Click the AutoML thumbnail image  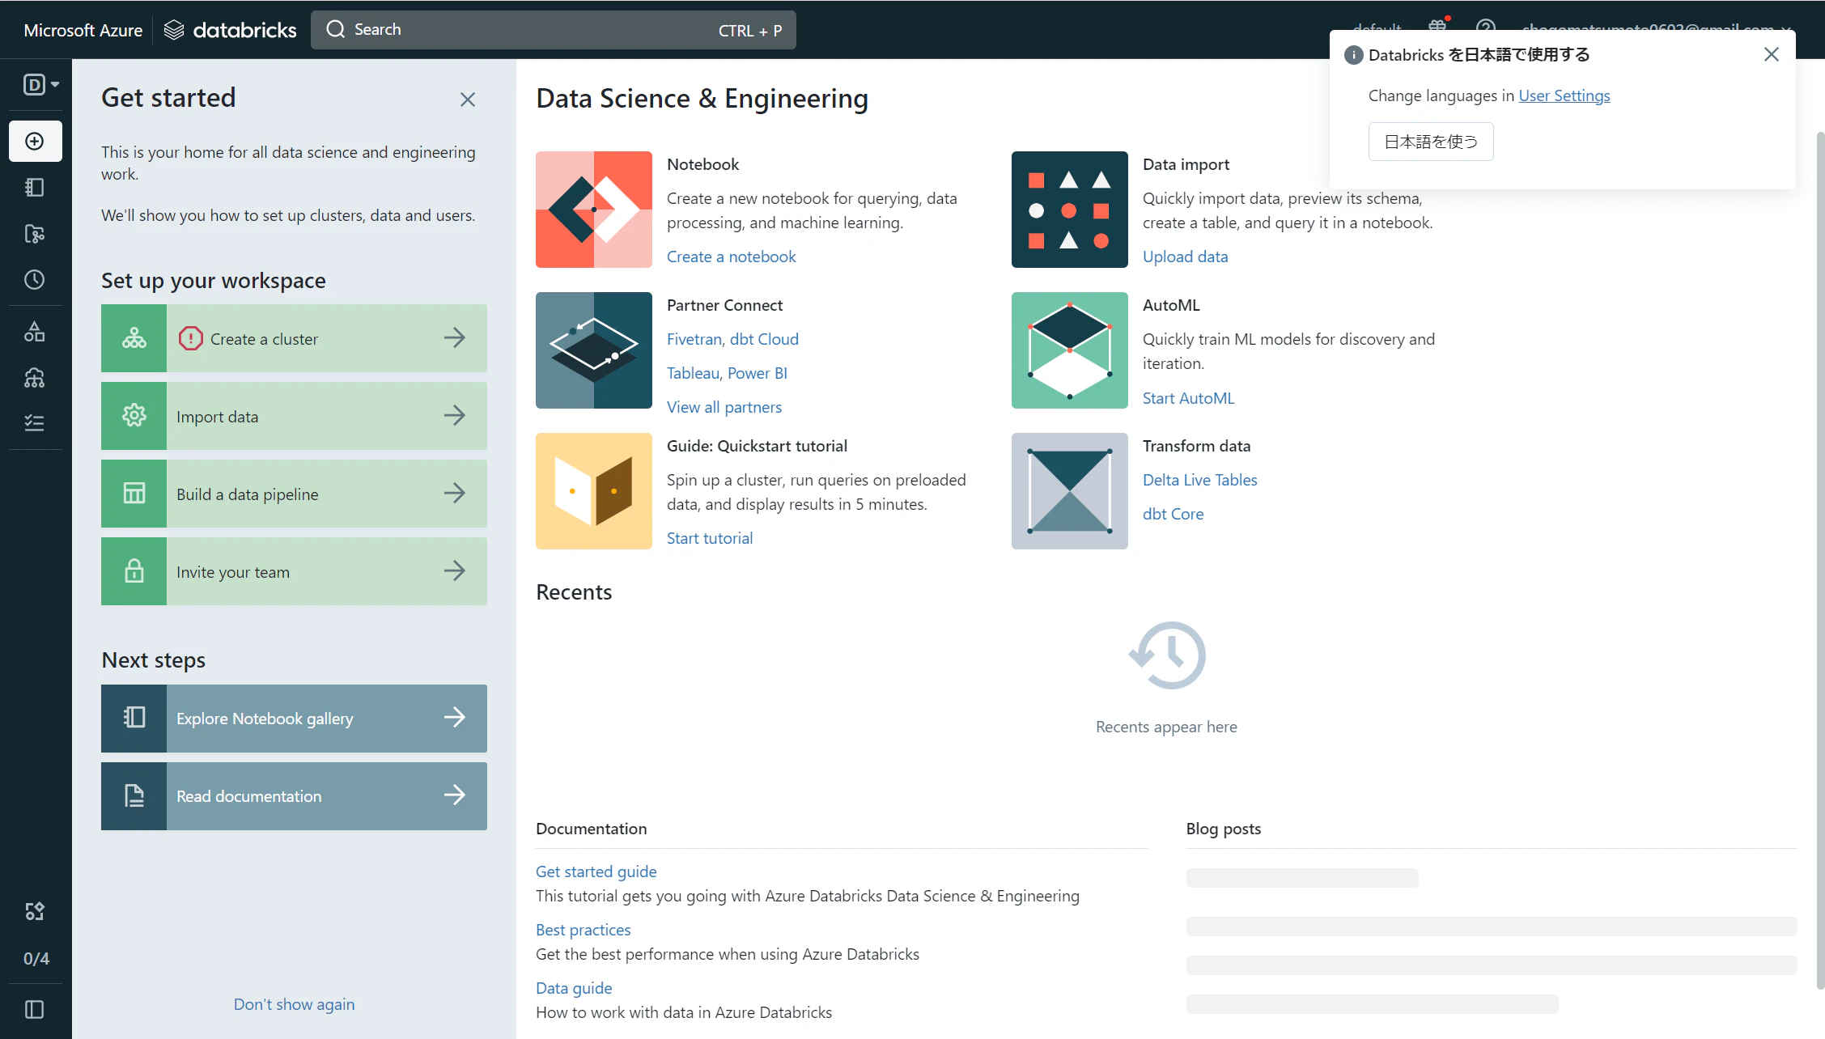[x=1070, y=350]
